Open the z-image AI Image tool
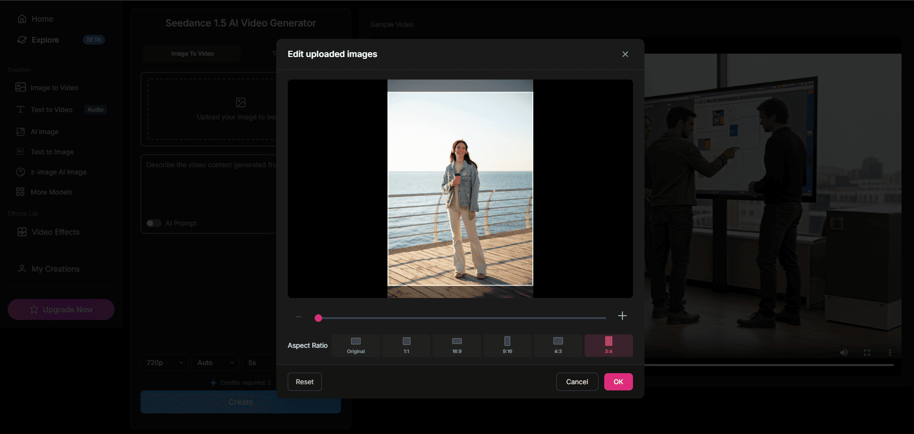 (58, 171)
